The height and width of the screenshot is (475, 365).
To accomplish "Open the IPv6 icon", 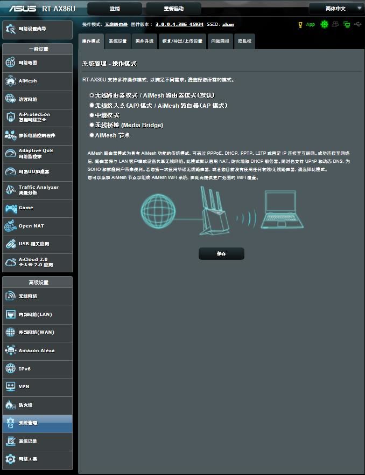I will click(x=11, y=368).
